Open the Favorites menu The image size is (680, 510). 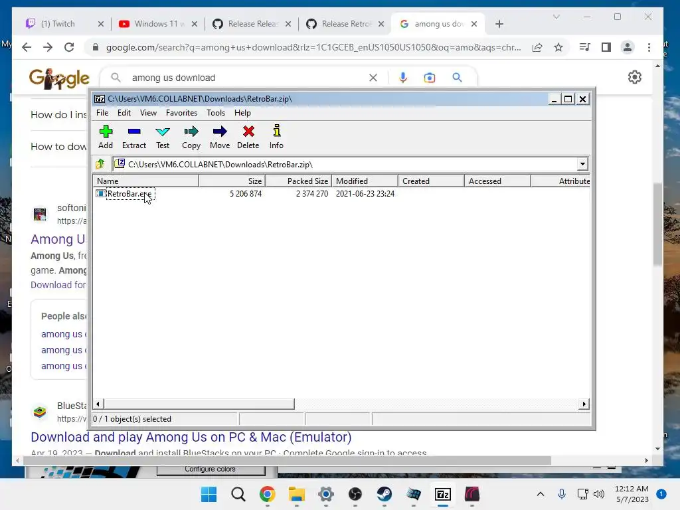click(x=181, y=113)
